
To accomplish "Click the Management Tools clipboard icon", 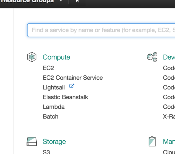I will pos(151,141).
